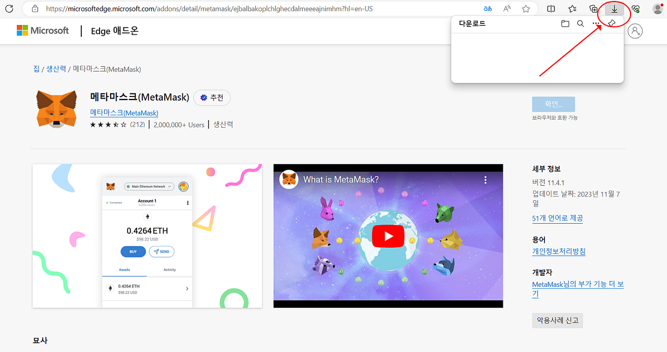Open the MetaMask wallet screenshot thumbnail
Screen dimensions: 667x352
(147, 236)
